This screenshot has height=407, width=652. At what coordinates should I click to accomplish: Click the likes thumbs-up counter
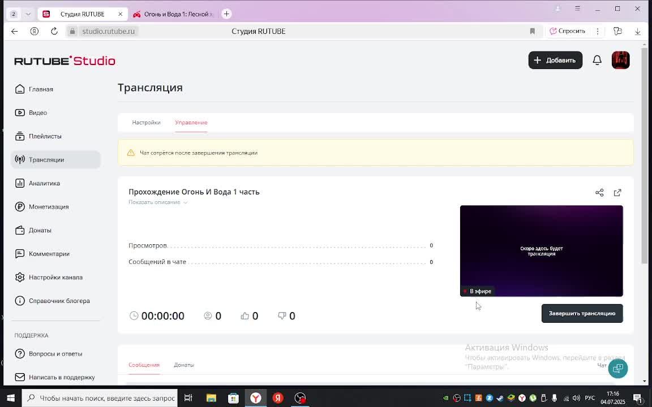pyautogui.click(x=250, y=316)
